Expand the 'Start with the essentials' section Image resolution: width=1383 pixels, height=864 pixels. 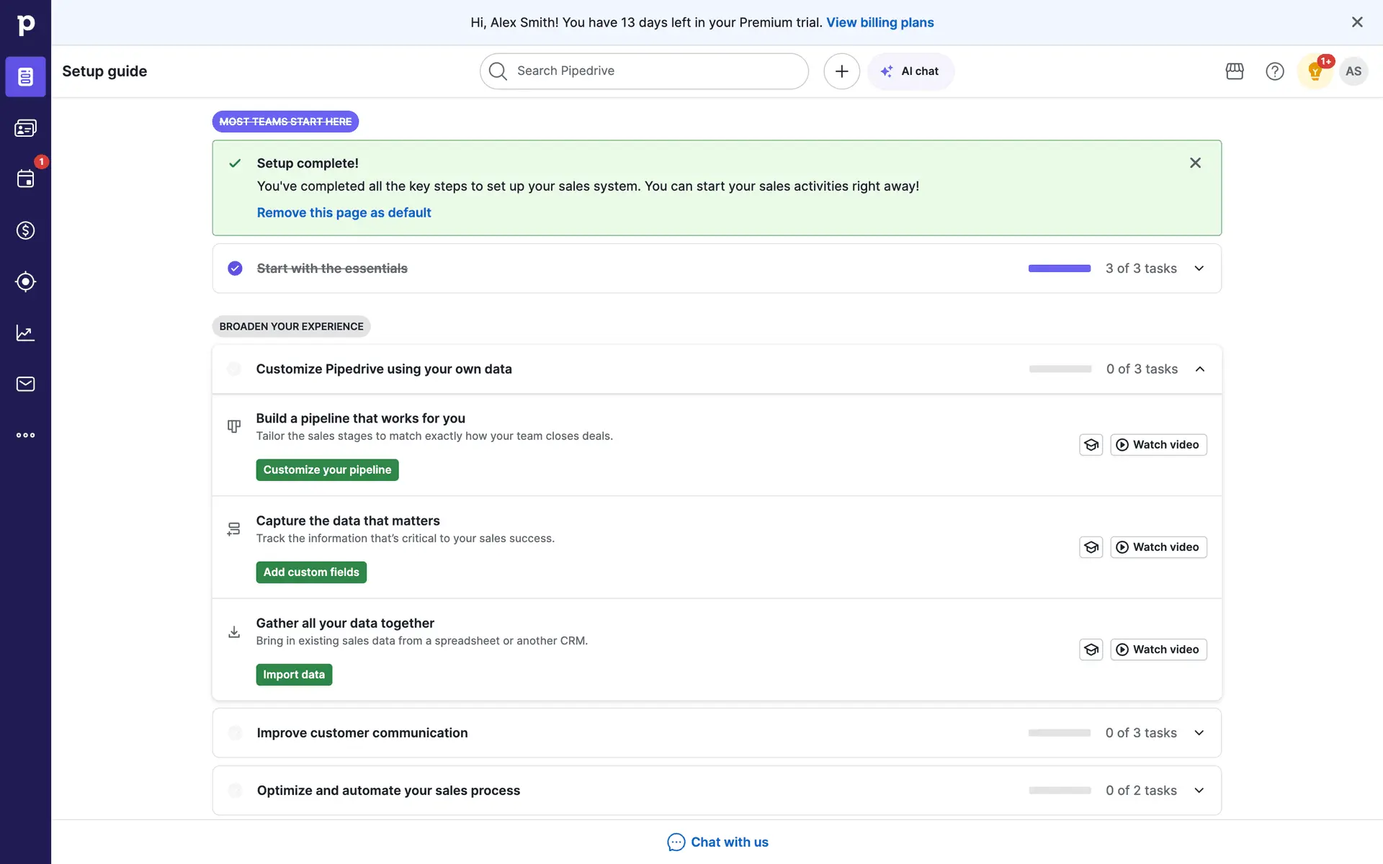pyautogui.click(x=1199, y=269)
